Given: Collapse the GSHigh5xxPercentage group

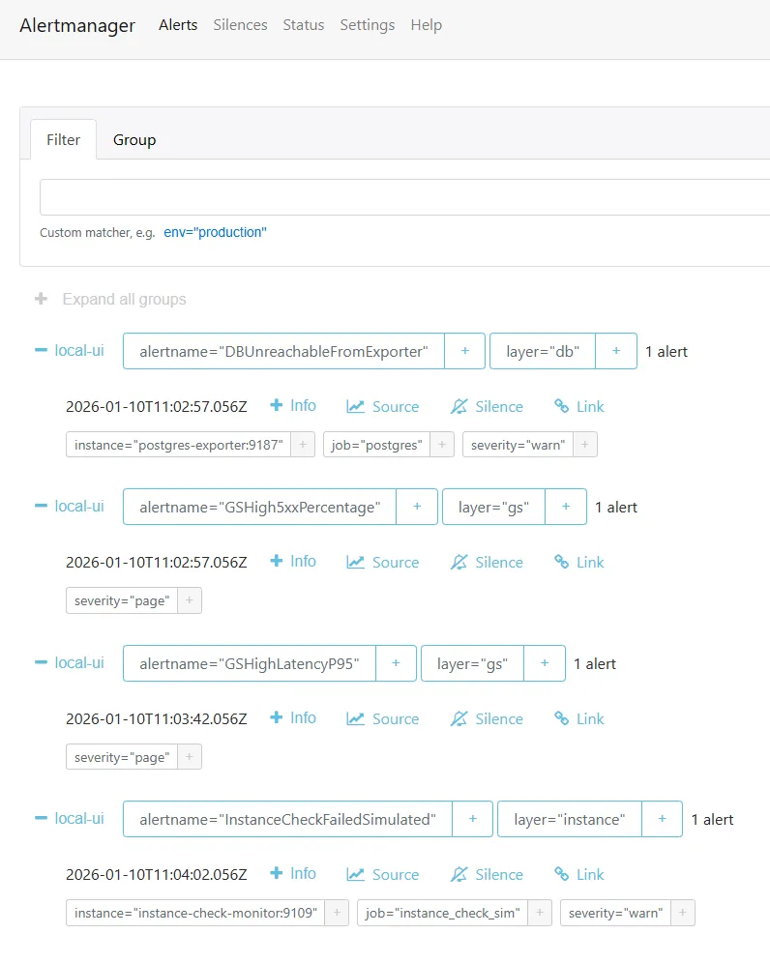Looking at the screenshot, I should (x=42, y=506).
